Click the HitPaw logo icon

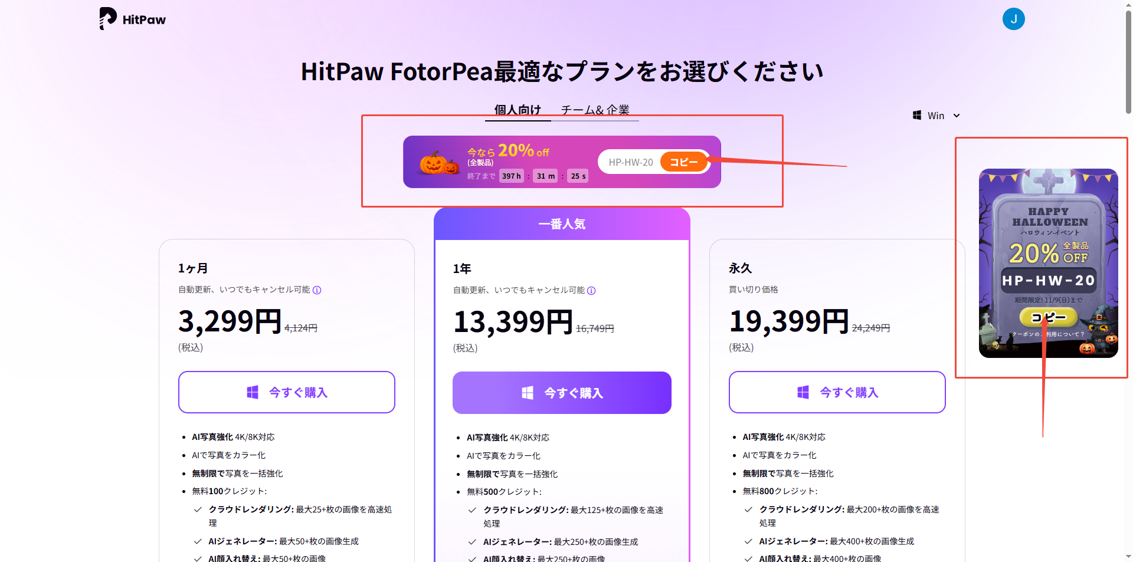(x=107, y=18)
